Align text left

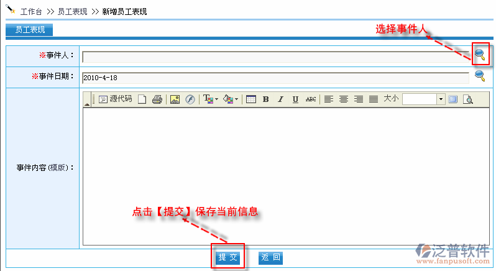pos(329,99)
